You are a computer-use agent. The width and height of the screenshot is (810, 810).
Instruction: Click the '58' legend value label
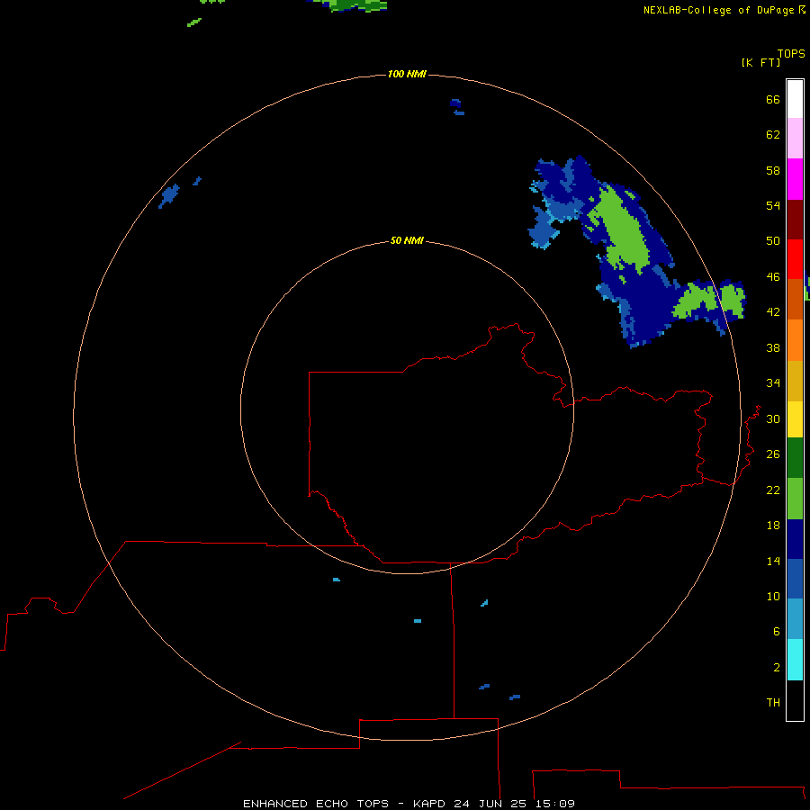(x=773, y=170)
